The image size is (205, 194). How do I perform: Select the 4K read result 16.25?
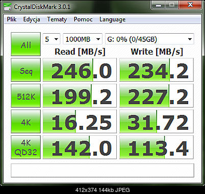click(80, 122)
